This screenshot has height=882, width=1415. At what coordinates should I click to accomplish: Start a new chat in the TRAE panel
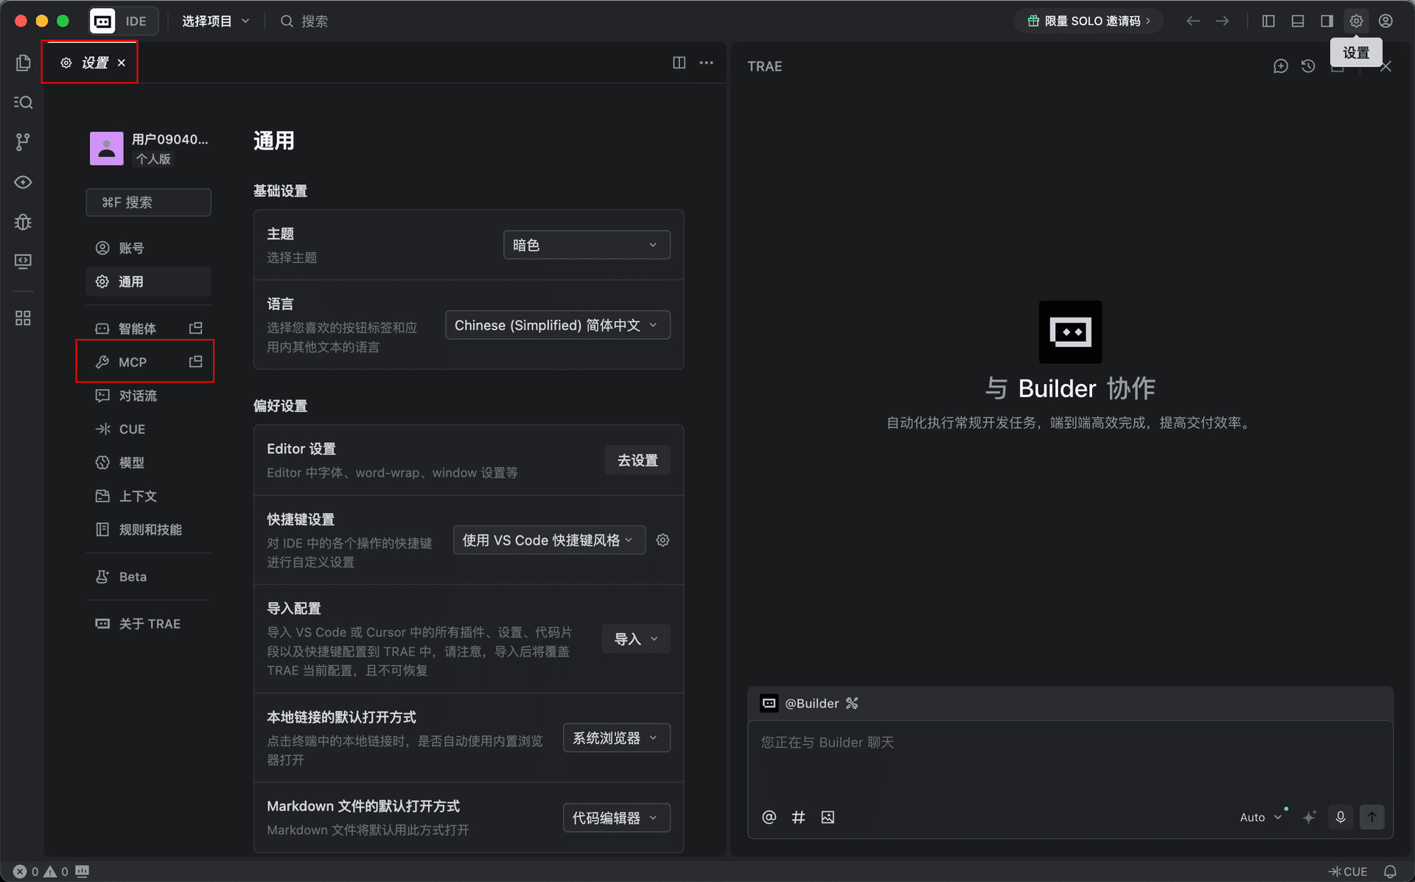1281,66
